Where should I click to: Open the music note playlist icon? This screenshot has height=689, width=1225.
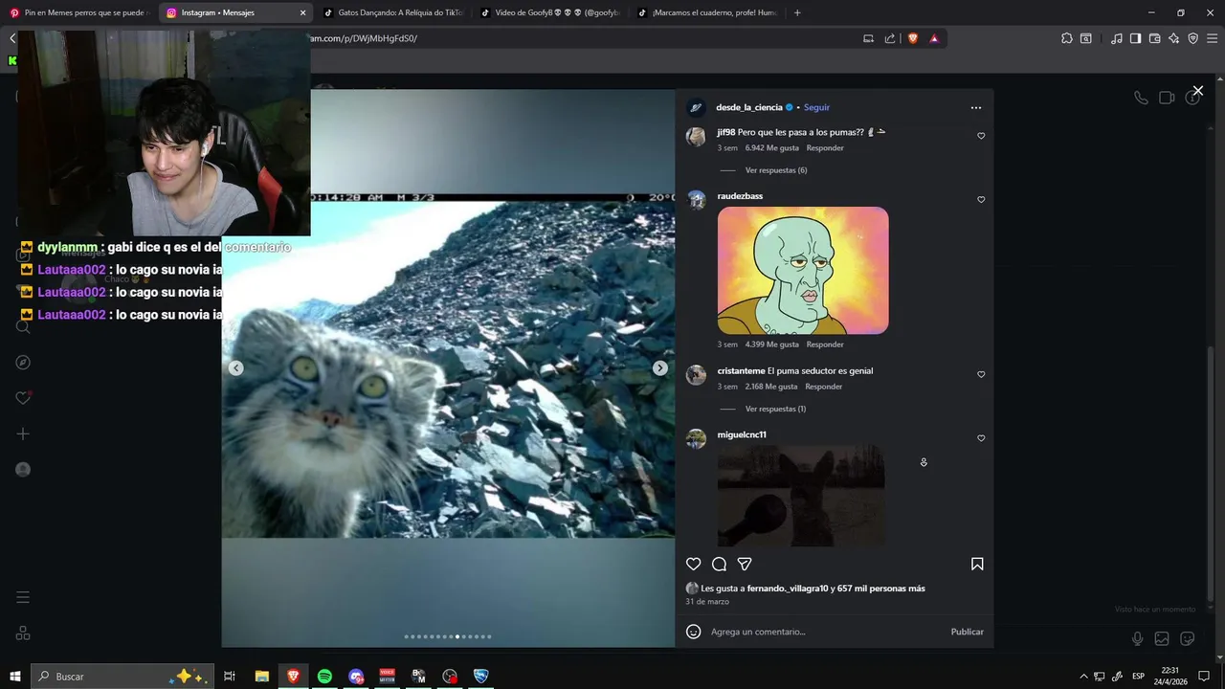[1117, 38]
